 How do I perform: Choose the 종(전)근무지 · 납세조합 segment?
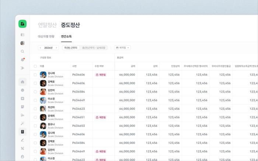point(94,48)
